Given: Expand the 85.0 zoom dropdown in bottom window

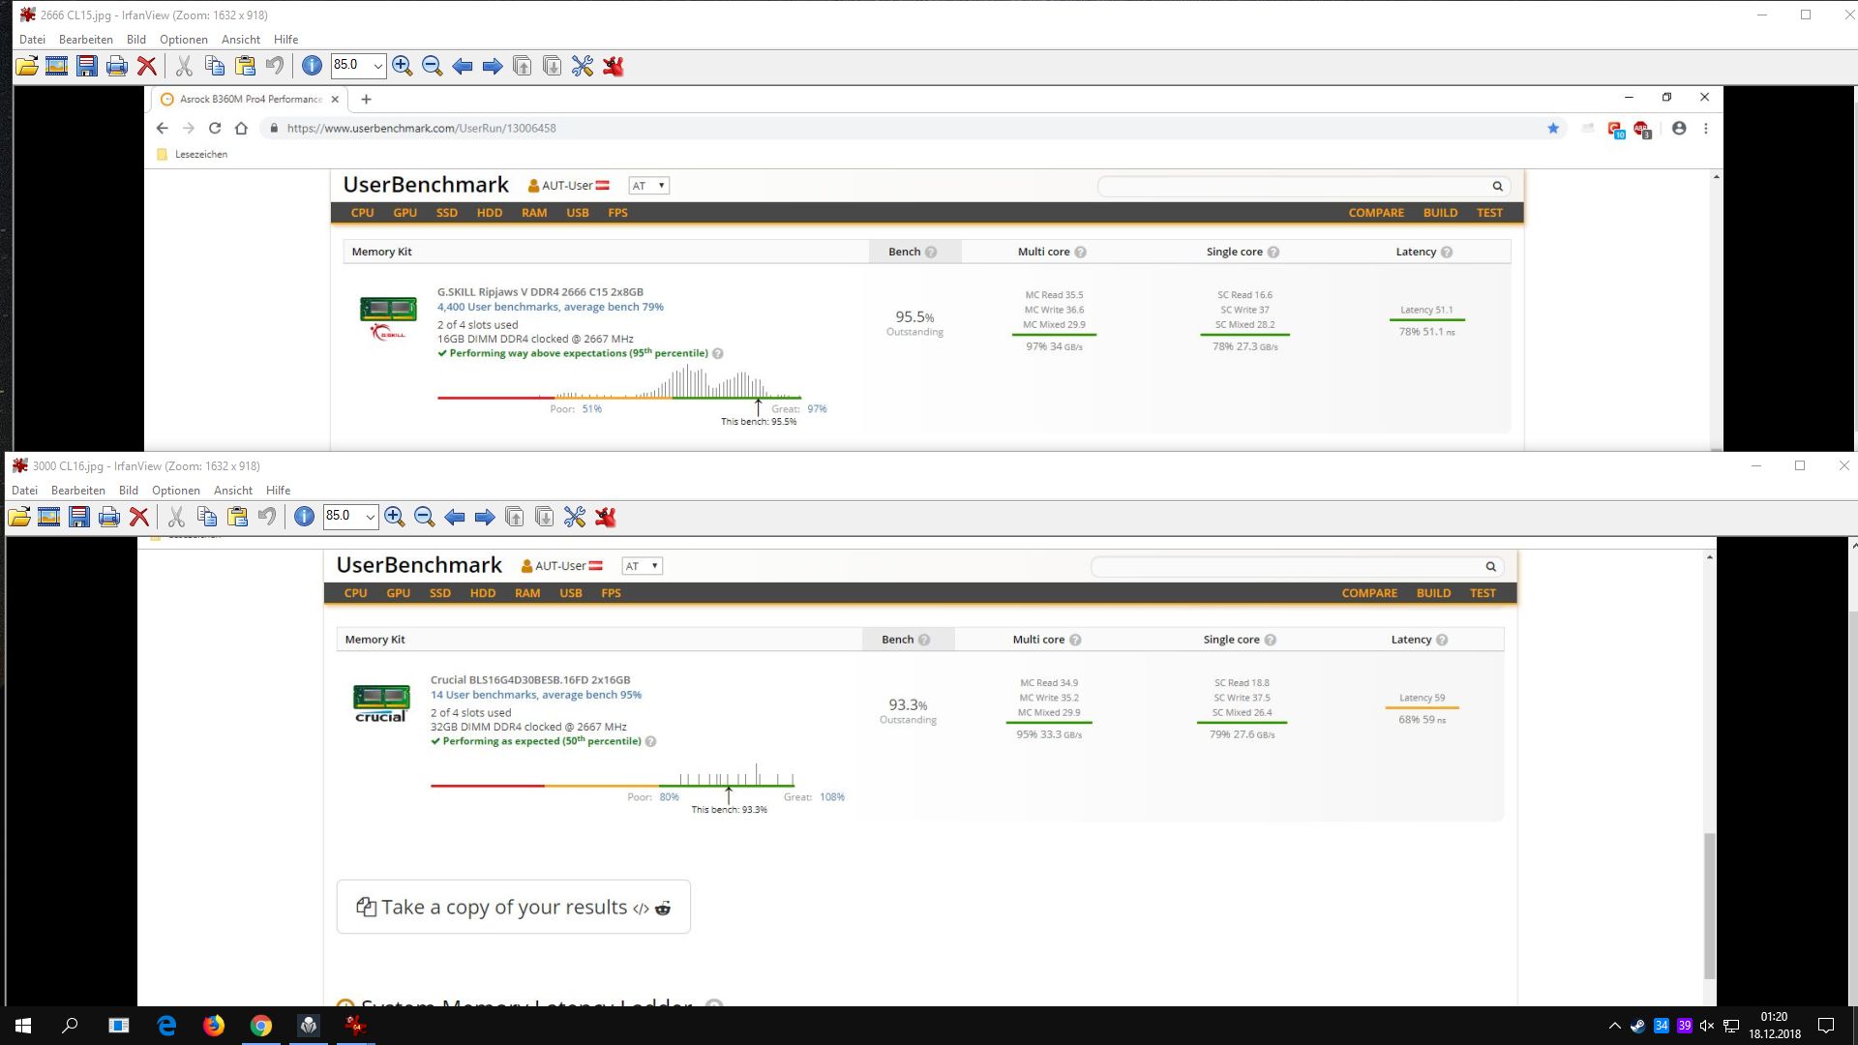Looking at the screenshot, I should [370, 517].
